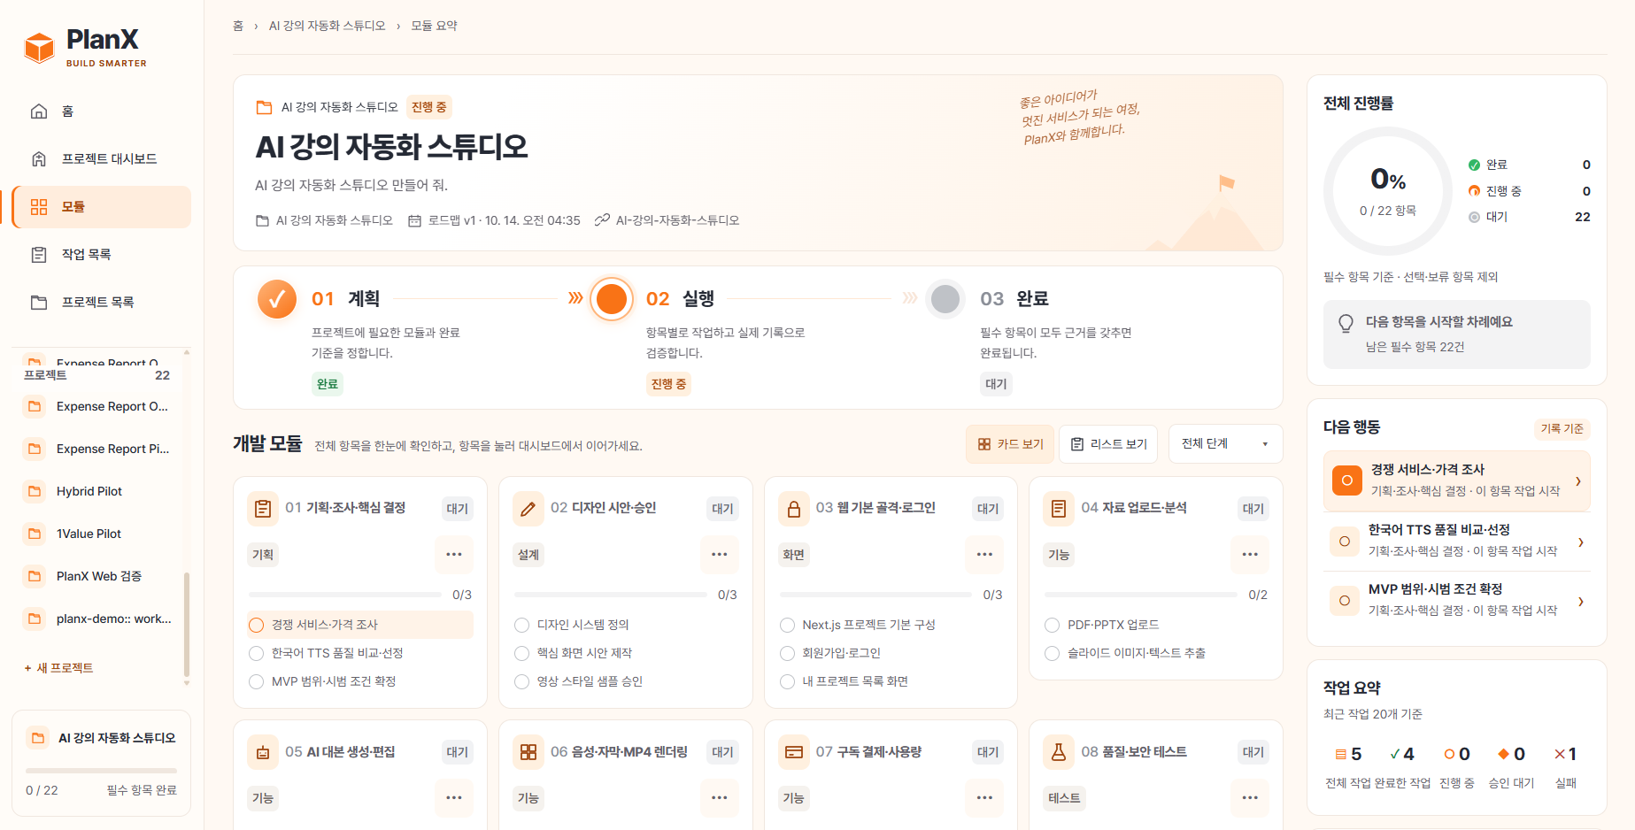1635x830 pixels.
Task: Click the 02 실행 orange step circle
Action: [612, 299]
